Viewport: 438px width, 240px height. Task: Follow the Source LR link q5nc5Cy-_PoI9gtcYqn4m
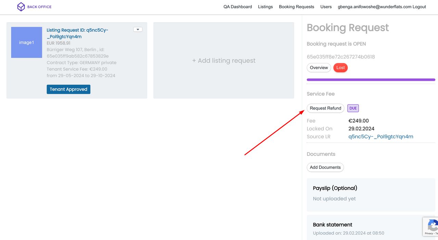tap(381, 137)
